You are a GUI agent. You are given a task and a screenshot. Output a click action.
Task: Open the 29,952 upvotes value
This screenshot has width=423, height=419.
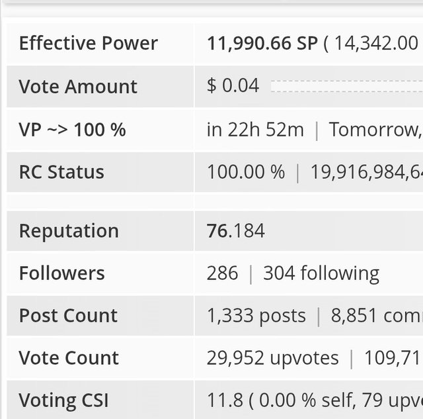coord(272,358)
